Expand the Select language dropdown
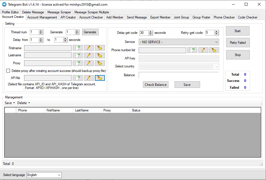The image size is (266, 180). point(44,175)
